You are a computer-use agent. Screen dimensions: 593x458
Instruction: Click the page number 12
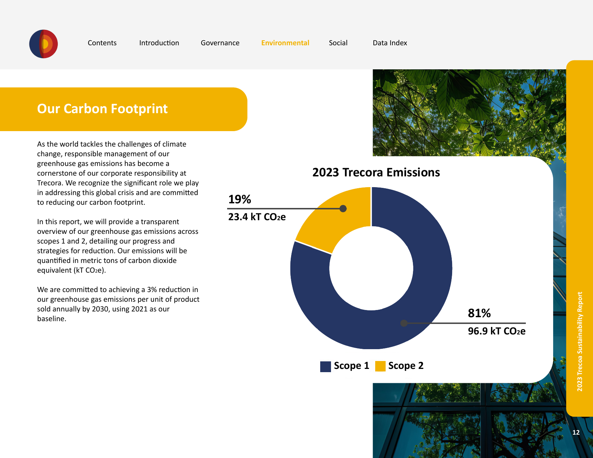pos(576,432)
